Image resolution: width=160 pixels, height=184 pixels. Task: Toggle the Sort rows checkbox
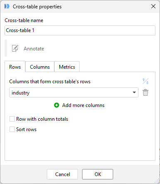point(12,129)
